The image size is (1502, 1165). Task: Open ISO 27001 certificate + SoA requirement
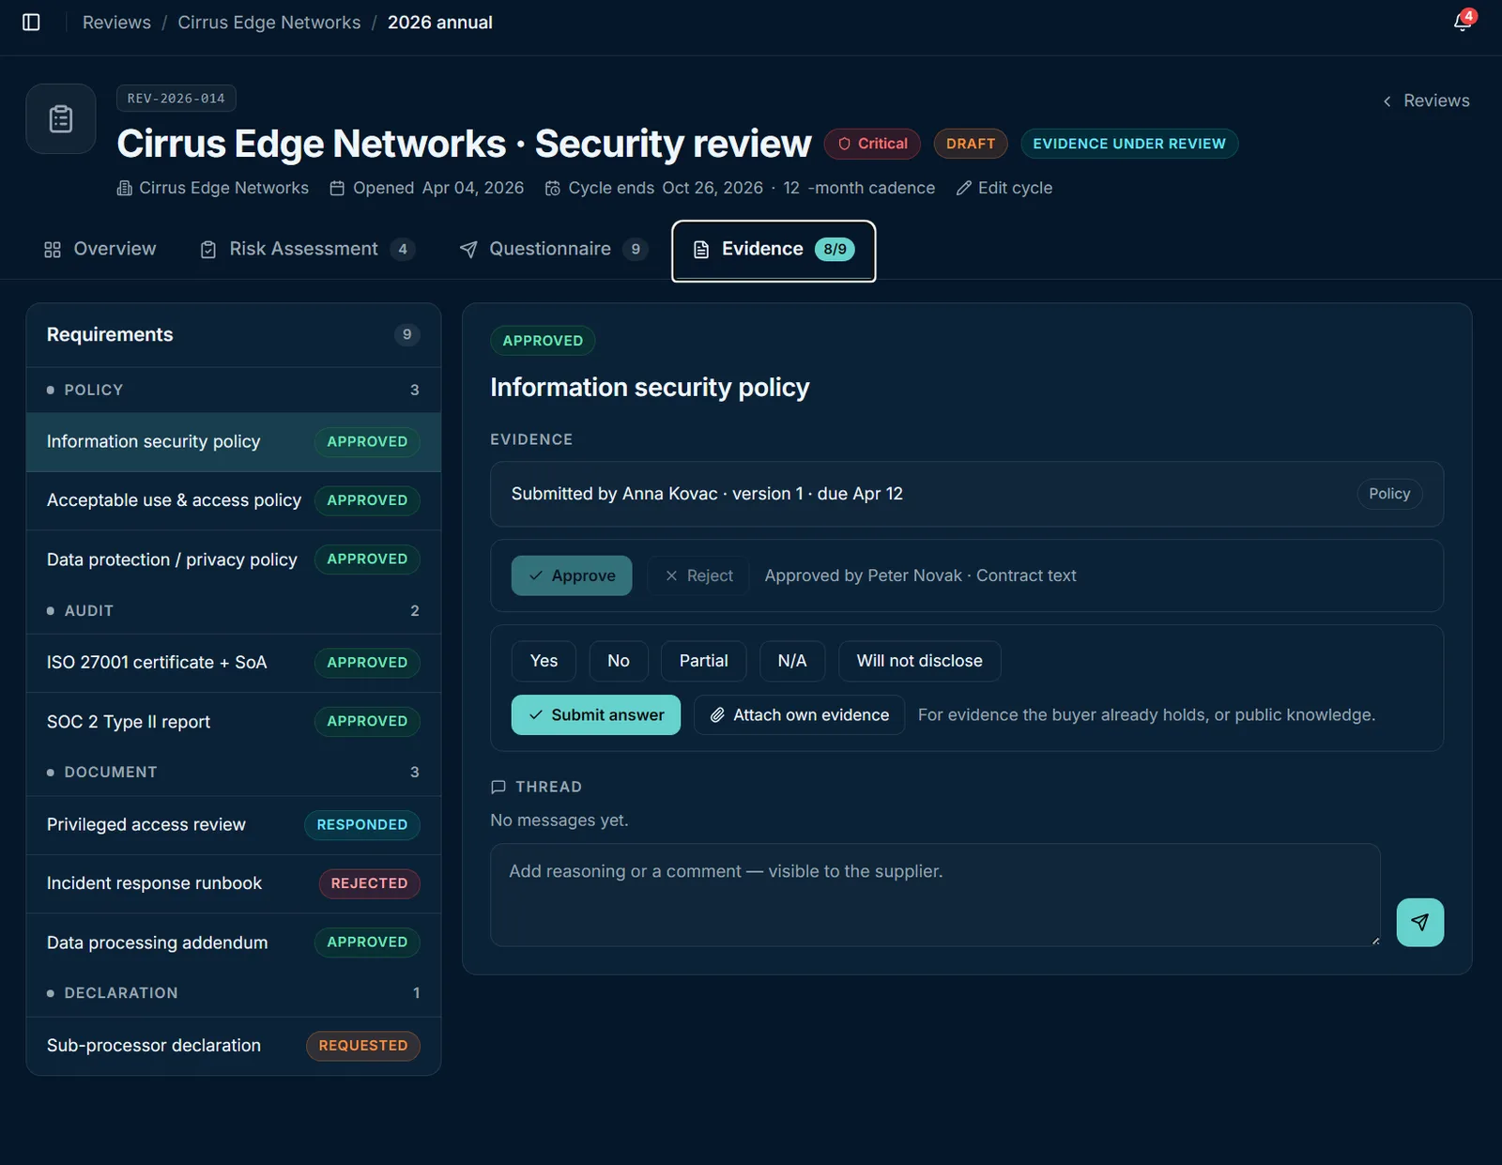point(234,663)
